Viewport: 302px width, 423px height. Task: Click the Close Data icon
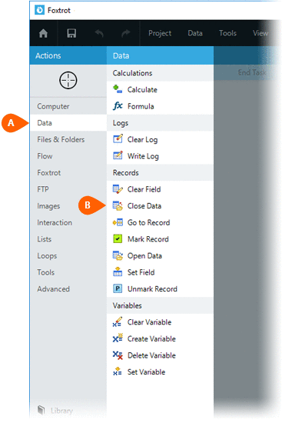click(x=118, y=206)
